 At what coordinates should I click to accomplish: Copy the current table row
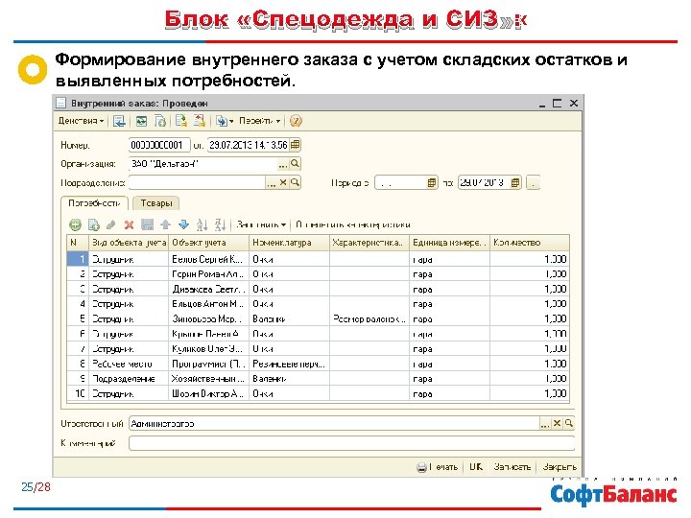pyautogui.click(x=93, y=225)
